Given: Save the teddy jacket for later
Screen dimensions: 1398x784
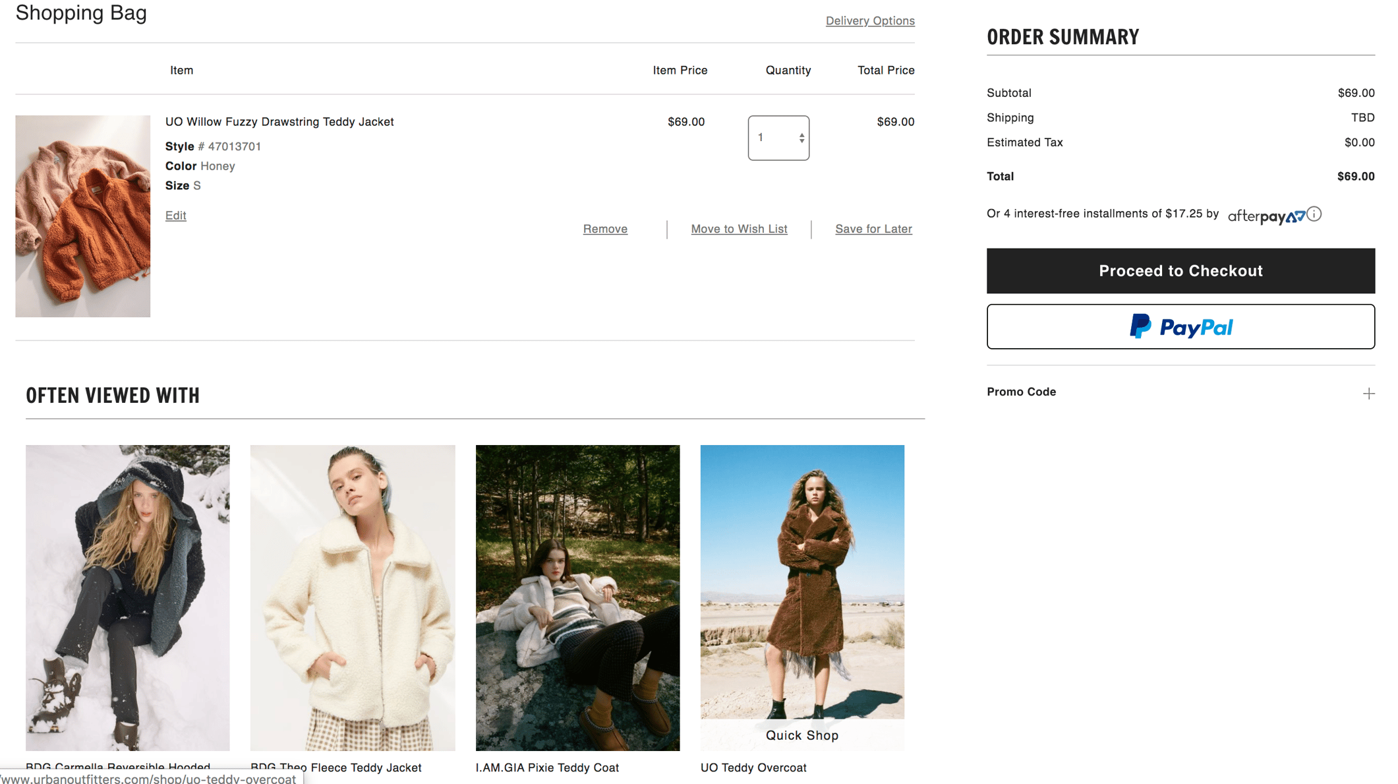Looking at the screenshot, I should pos(873,229).
